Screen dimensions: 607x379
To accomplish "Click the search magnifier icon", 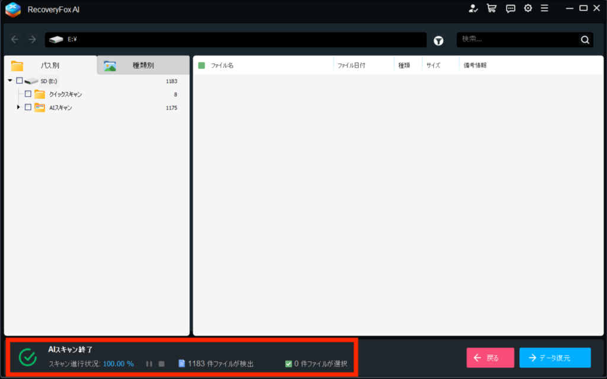I will point(585,40).
